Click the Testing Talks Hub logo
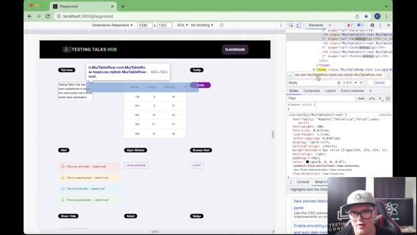 click(x=90, y=50)
